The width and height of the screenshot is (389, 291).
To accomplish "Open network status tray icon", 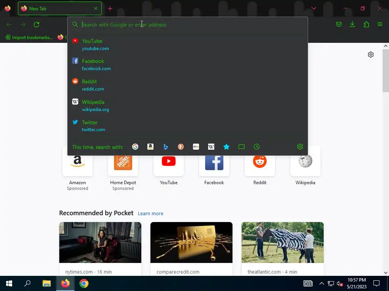I will point(331,283).
